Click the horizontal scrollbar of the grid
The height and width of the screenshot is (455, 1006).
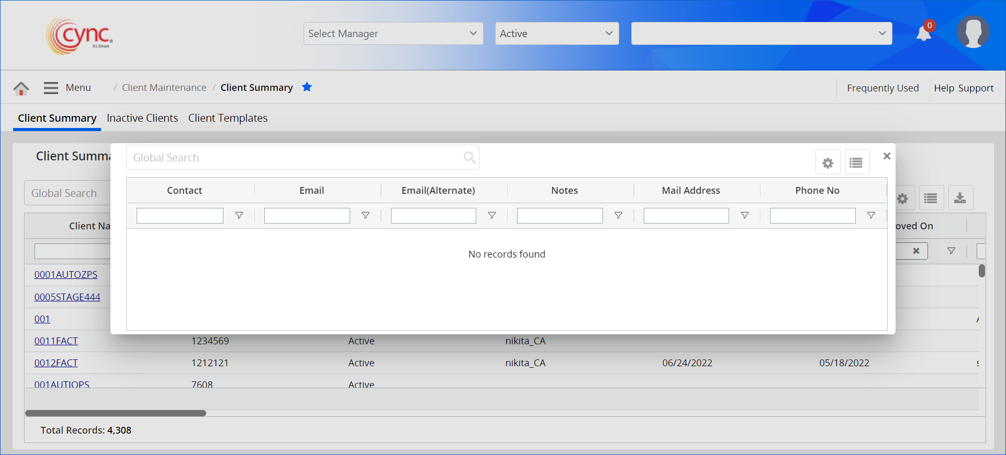116,413
